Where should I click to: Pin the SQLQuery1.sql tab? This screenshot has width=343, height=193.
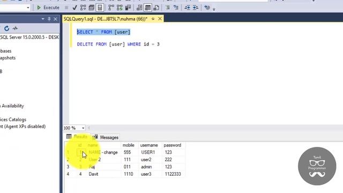point(153,19)
